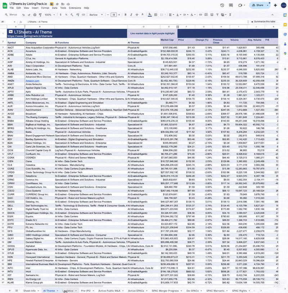288x293 pixels.
Task: Open the text color picker
Action: (x=143, y=15)
